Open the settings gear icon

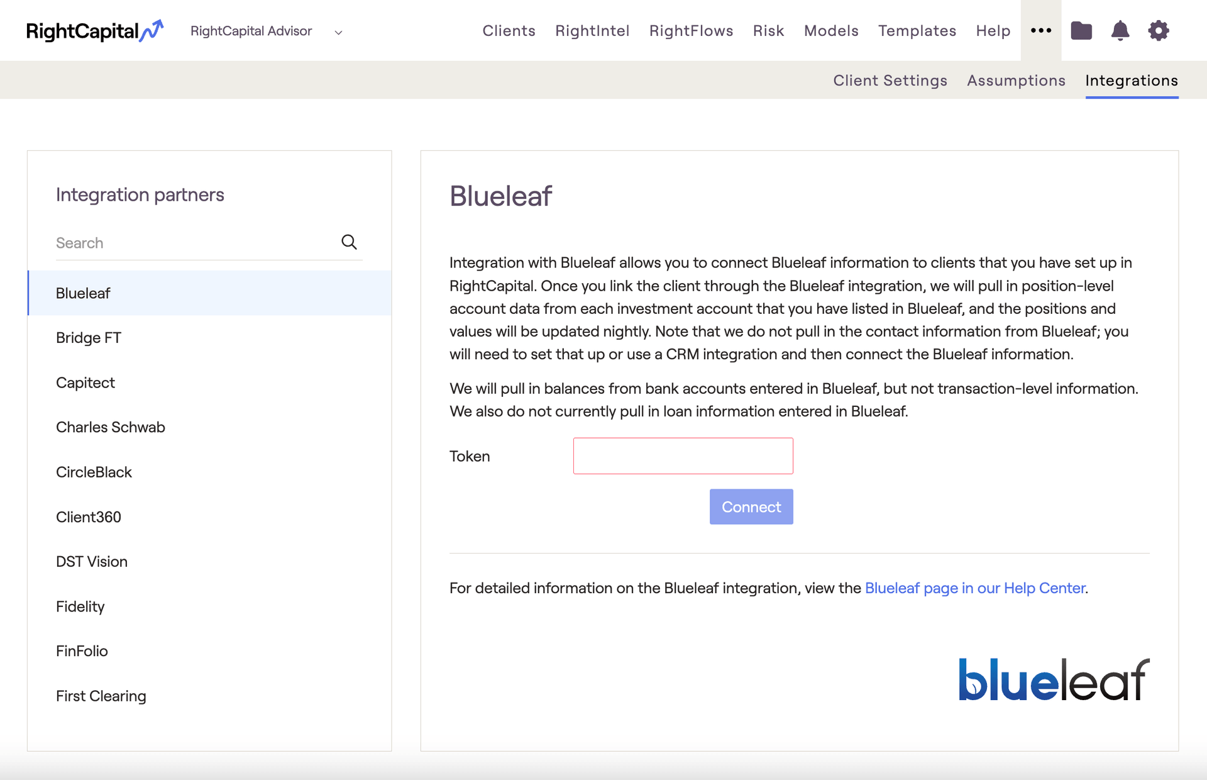point(1159,30)
